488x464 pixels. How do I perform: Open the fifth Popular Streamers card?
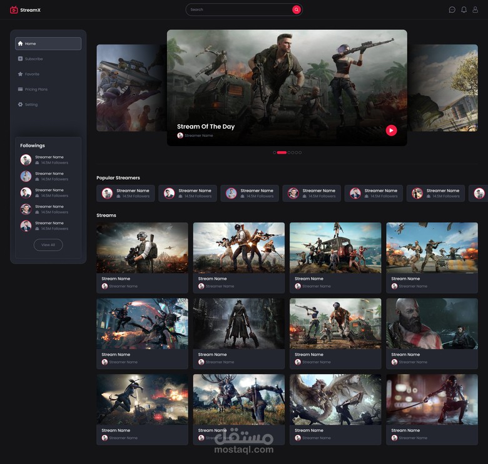(x=374, y=193)
